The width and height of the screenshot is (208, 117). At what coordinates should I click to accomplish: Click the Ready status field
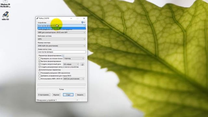[61, 89]
